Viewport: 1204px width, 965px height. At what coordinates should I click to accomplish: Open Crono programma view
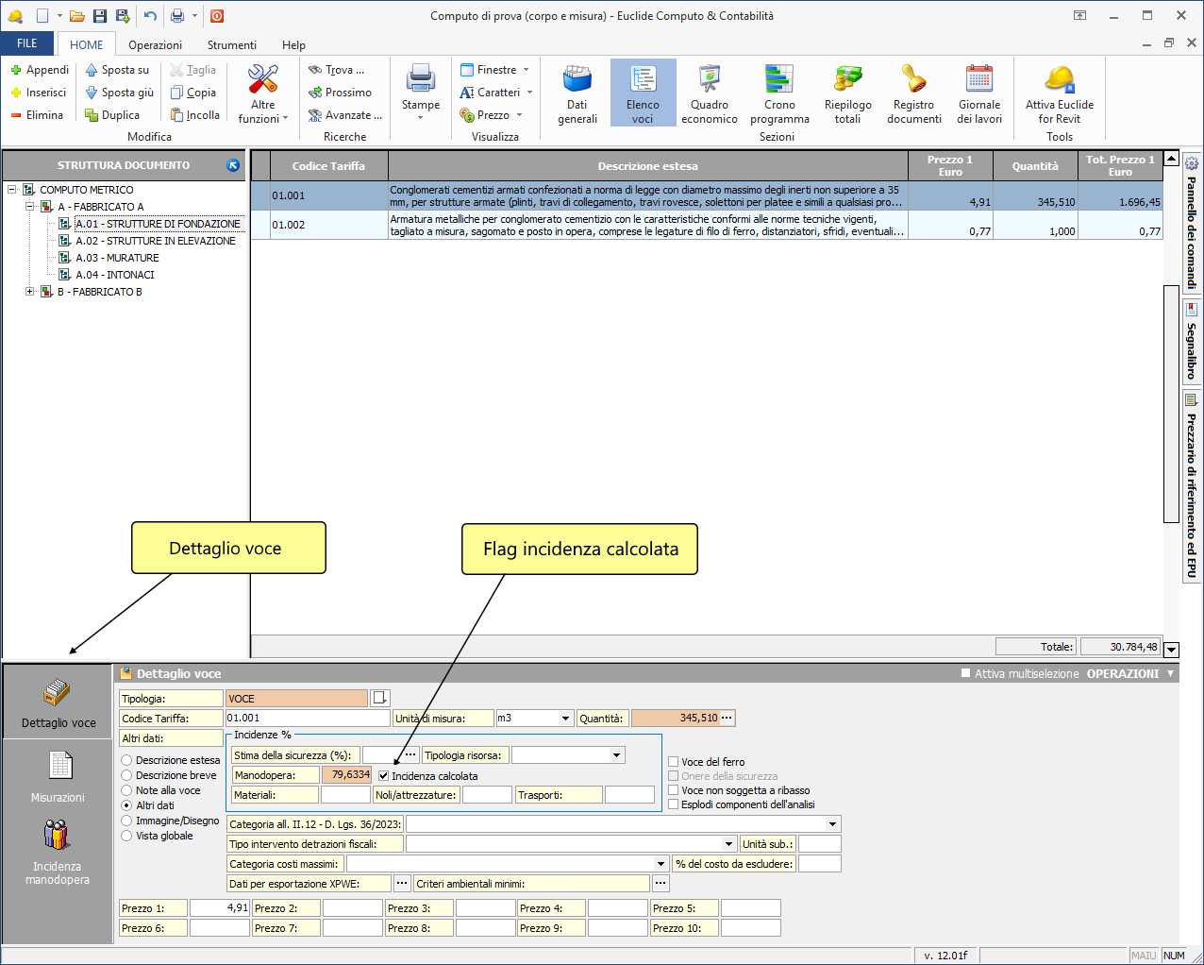779,93
